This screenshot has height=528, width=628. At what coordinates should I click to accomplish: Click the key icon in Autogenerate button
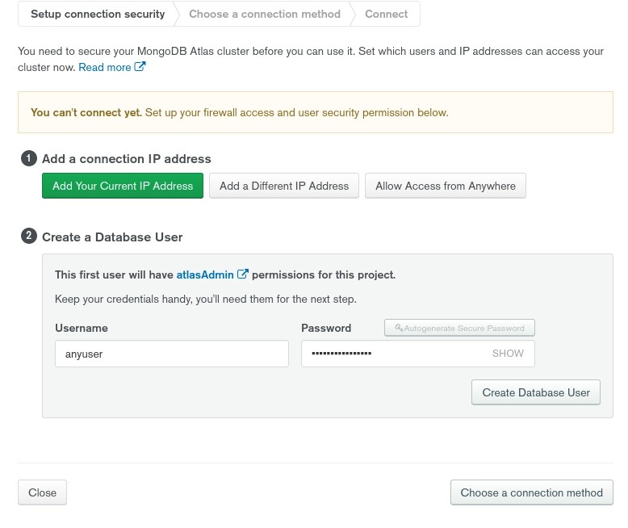(399, 328)
